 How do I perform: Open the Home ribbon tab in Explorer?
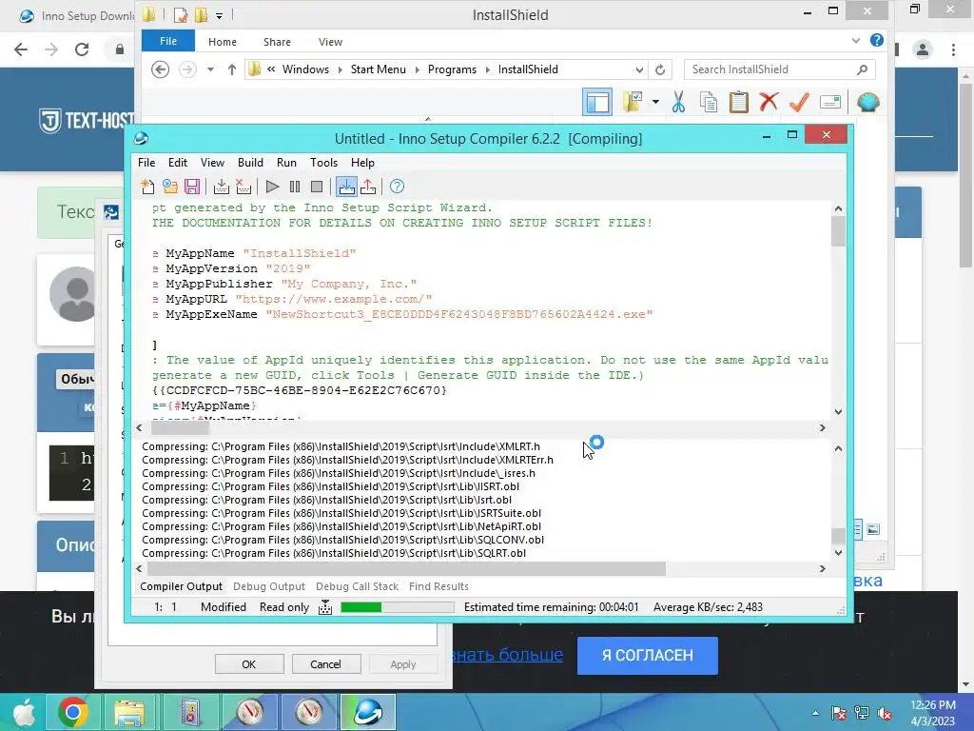point(223,42)
